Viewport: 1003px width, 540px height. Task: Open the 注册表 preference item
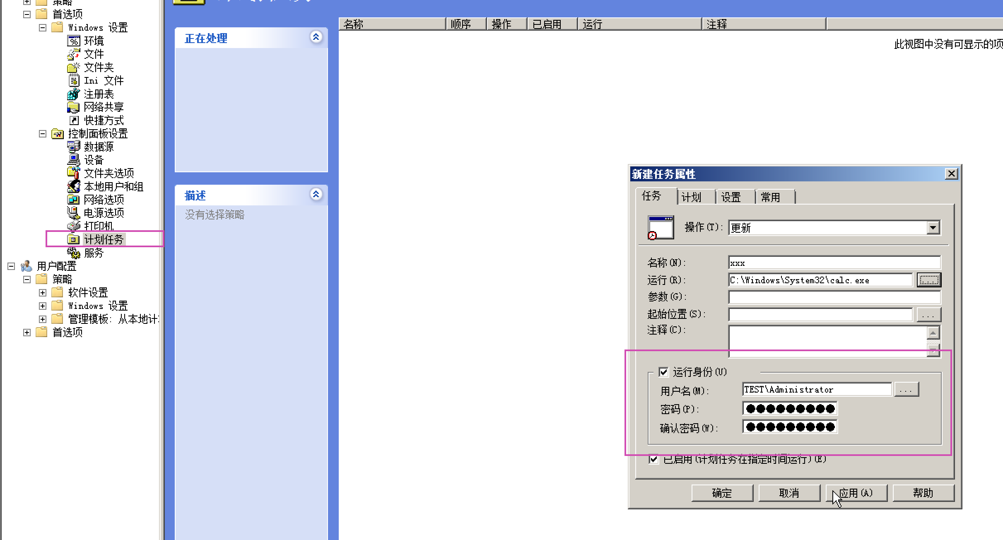point(99,94)
